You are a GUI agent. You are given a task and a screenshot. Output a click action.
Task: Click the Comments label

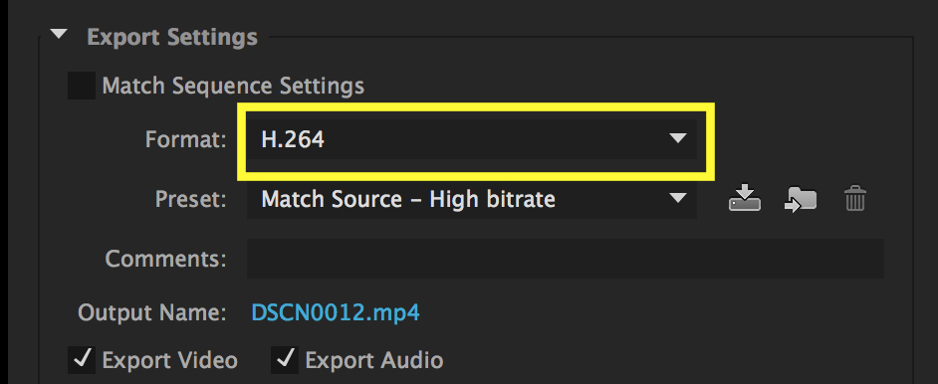click(165, 260)
